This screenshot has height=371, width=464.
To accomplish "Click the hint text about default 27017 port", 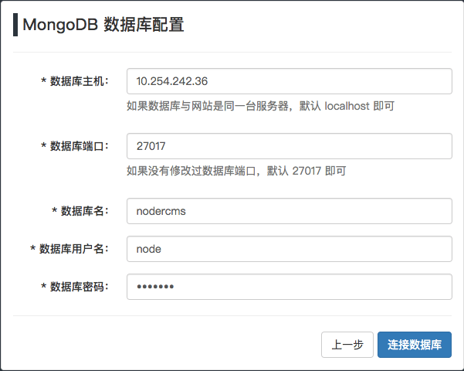I will coord(236,171).
